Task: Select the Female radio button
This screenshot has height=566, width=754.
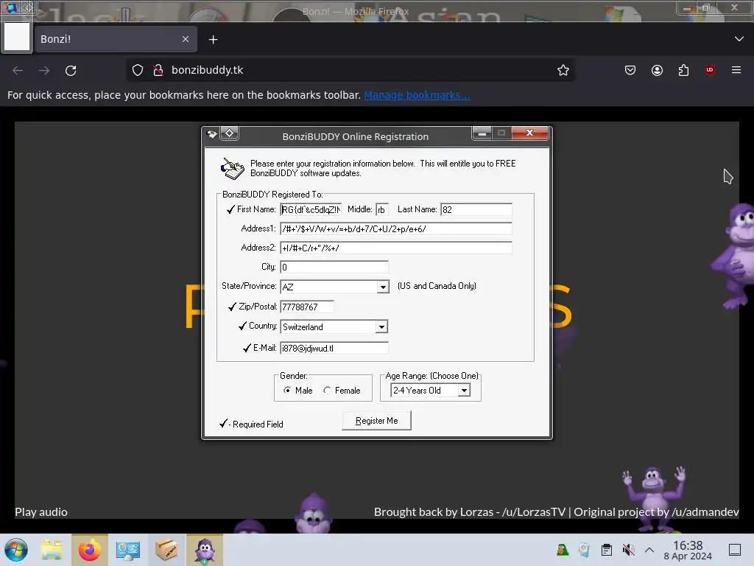Action: tap(327, 391)
